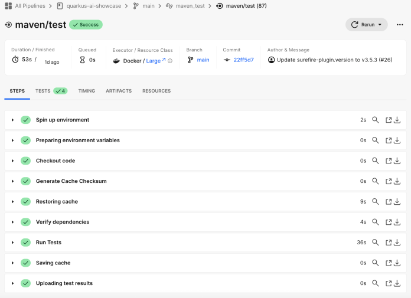Expand the Generate Cache Checksum step

12,181
